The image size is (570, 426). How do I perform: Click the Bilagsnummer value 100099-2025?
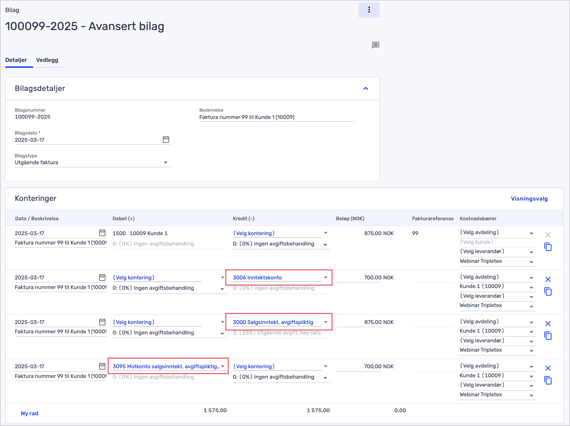click(x=33, y=117)
